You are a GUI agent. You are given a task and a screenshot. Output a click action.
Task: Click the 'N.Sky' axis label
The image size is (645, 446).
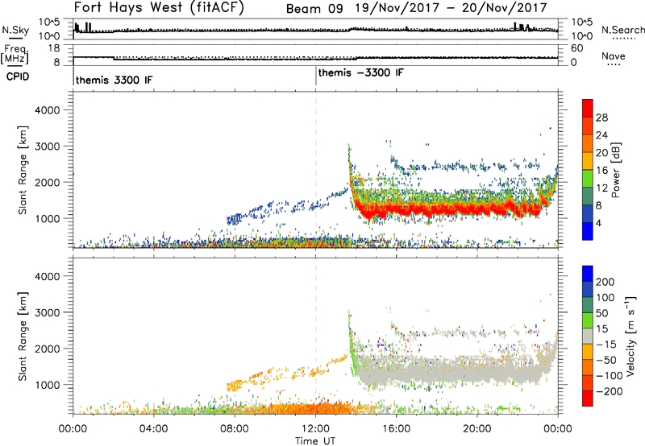coord(15,31)
